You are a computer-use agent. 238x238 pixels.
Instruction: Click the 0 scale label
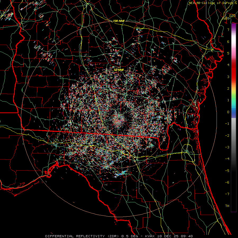(x=228, y=112)
